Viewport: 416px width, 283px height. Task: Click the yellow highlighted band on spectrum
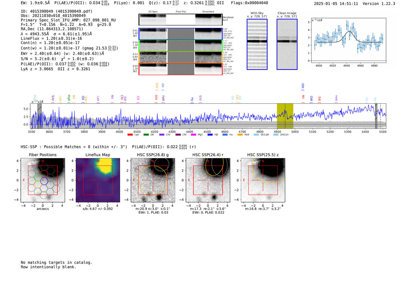(x=285, y=116)
